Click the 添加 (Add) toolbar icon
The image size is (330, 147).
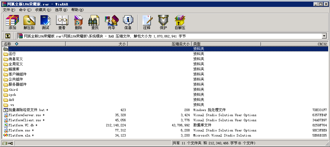coord(12,22)
